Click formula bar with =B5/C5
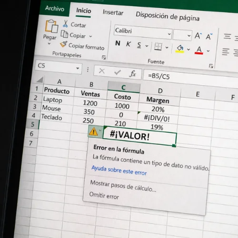238x238 pixels. click(190, 79)
